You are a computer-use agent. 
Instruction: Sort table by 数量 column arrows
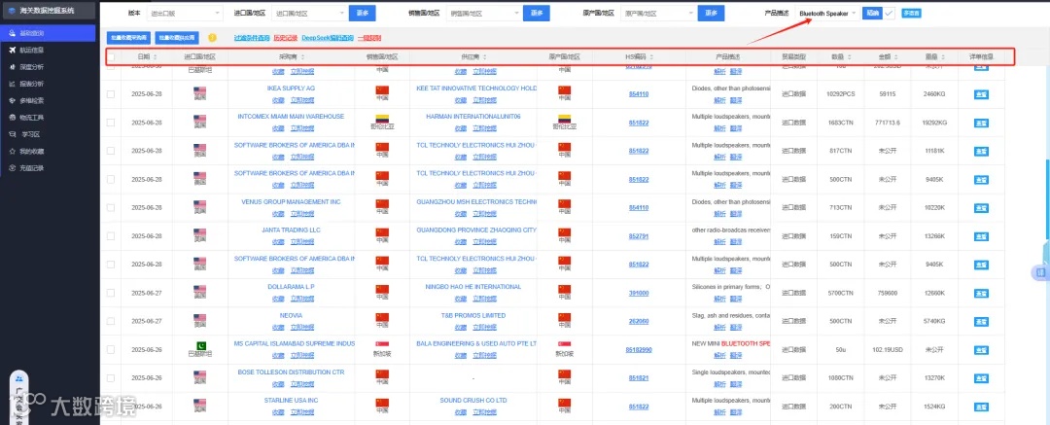point(850,57)
